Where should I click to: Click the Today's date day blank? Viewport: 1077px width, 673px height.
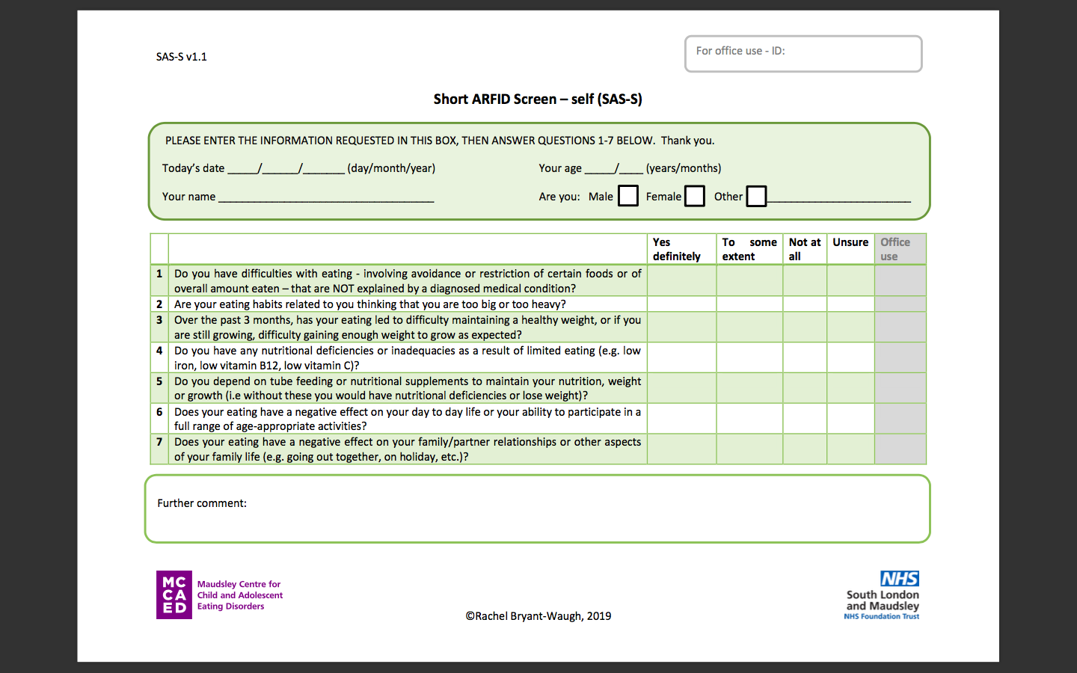coord(243,169)
